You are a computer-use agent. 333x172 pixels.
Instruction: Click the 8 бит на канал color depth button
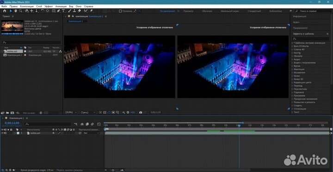(x=29, y=113)
